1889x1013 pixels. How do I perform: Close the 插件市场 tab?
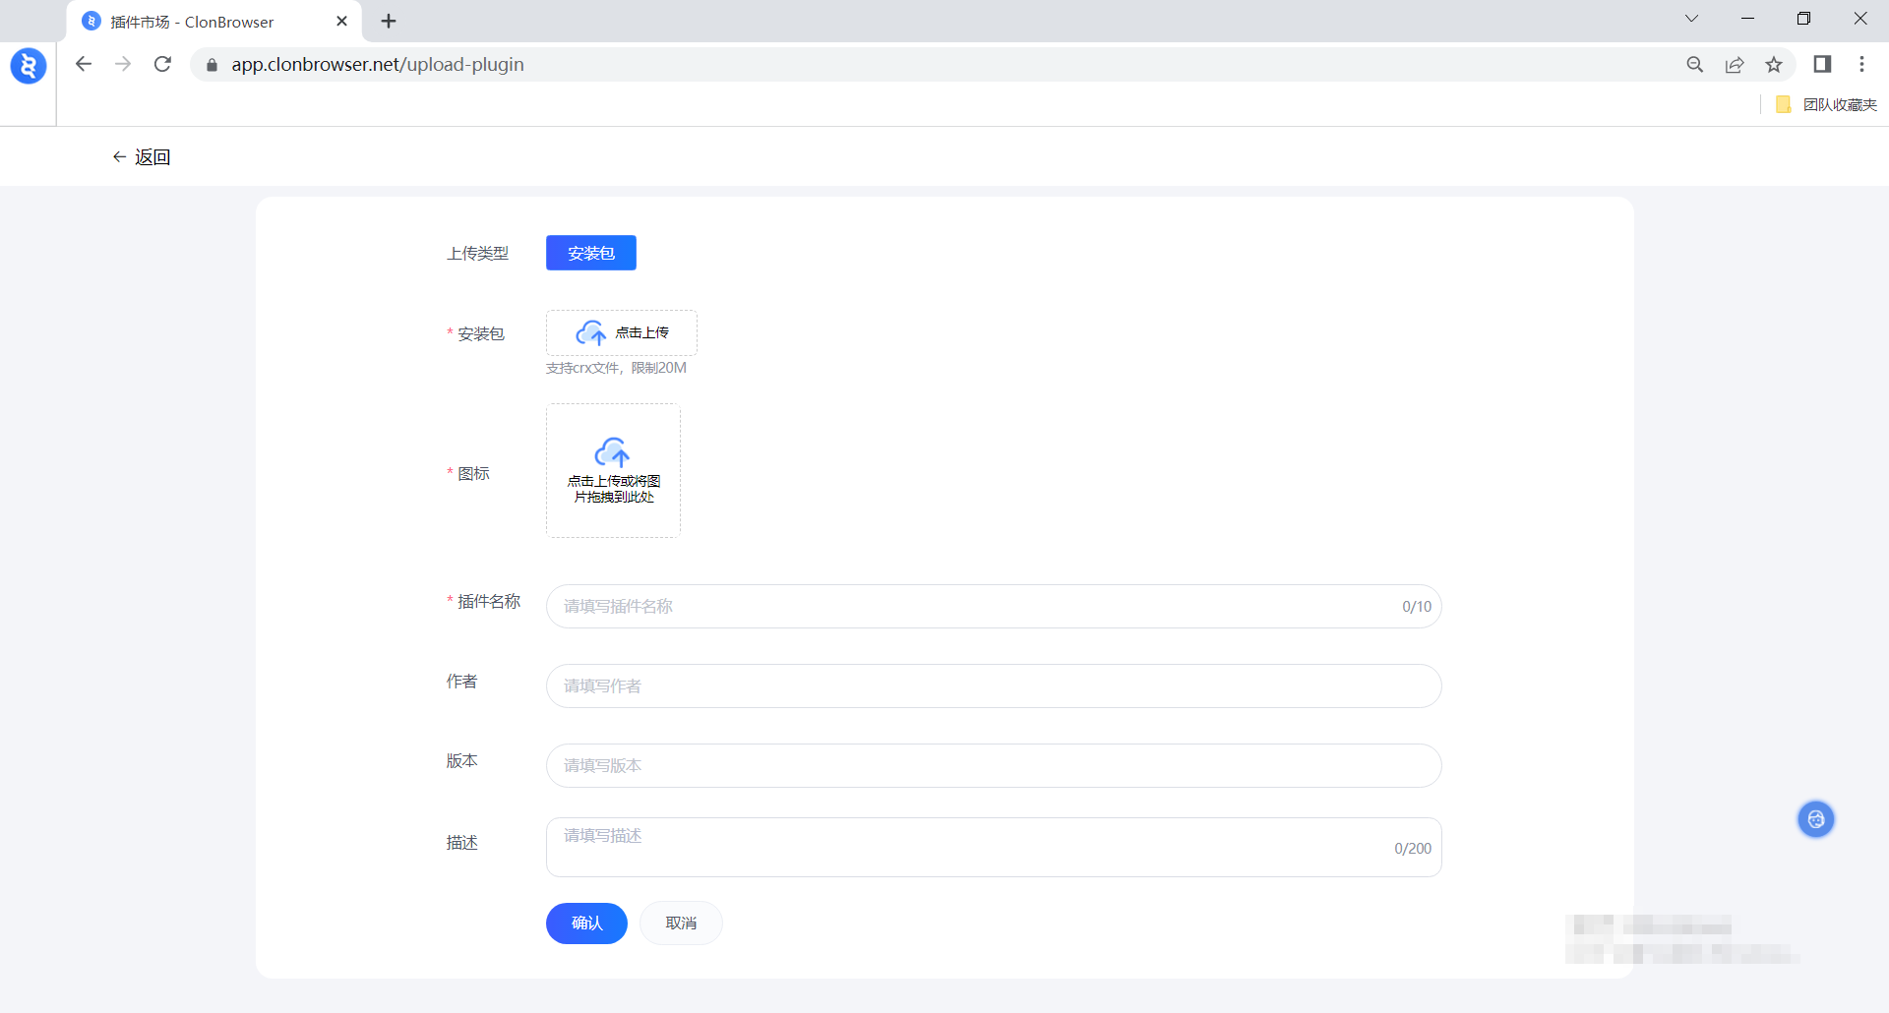coord(341,22)
